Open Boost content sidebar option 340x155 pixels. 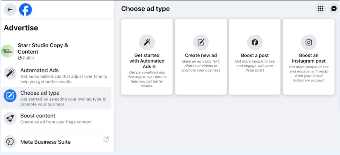point(56,118)
